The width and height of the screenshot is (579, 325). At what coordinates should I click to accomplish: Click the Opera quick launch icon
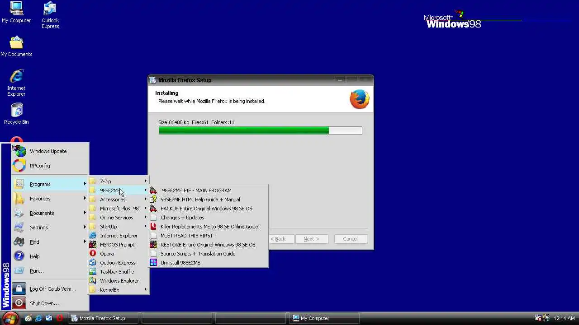click(x=59, y=318)
